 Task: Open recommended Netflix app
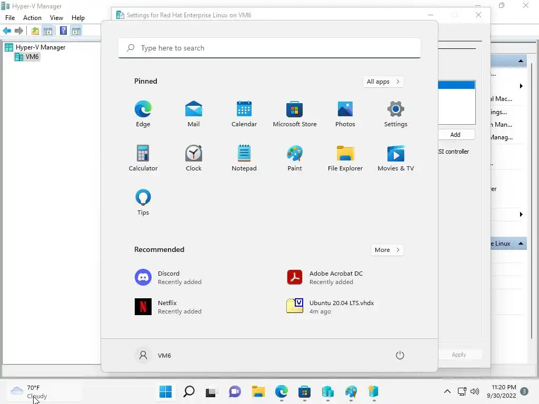click(168, 307)
